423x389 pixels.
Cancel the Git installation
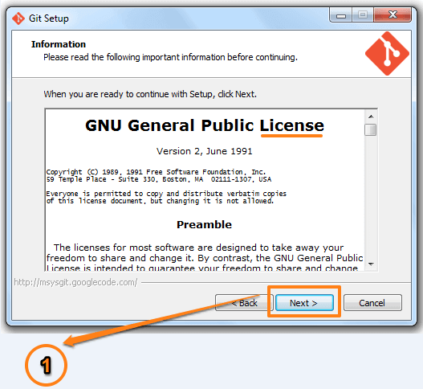pyautogui.click(x=372, y=303)
